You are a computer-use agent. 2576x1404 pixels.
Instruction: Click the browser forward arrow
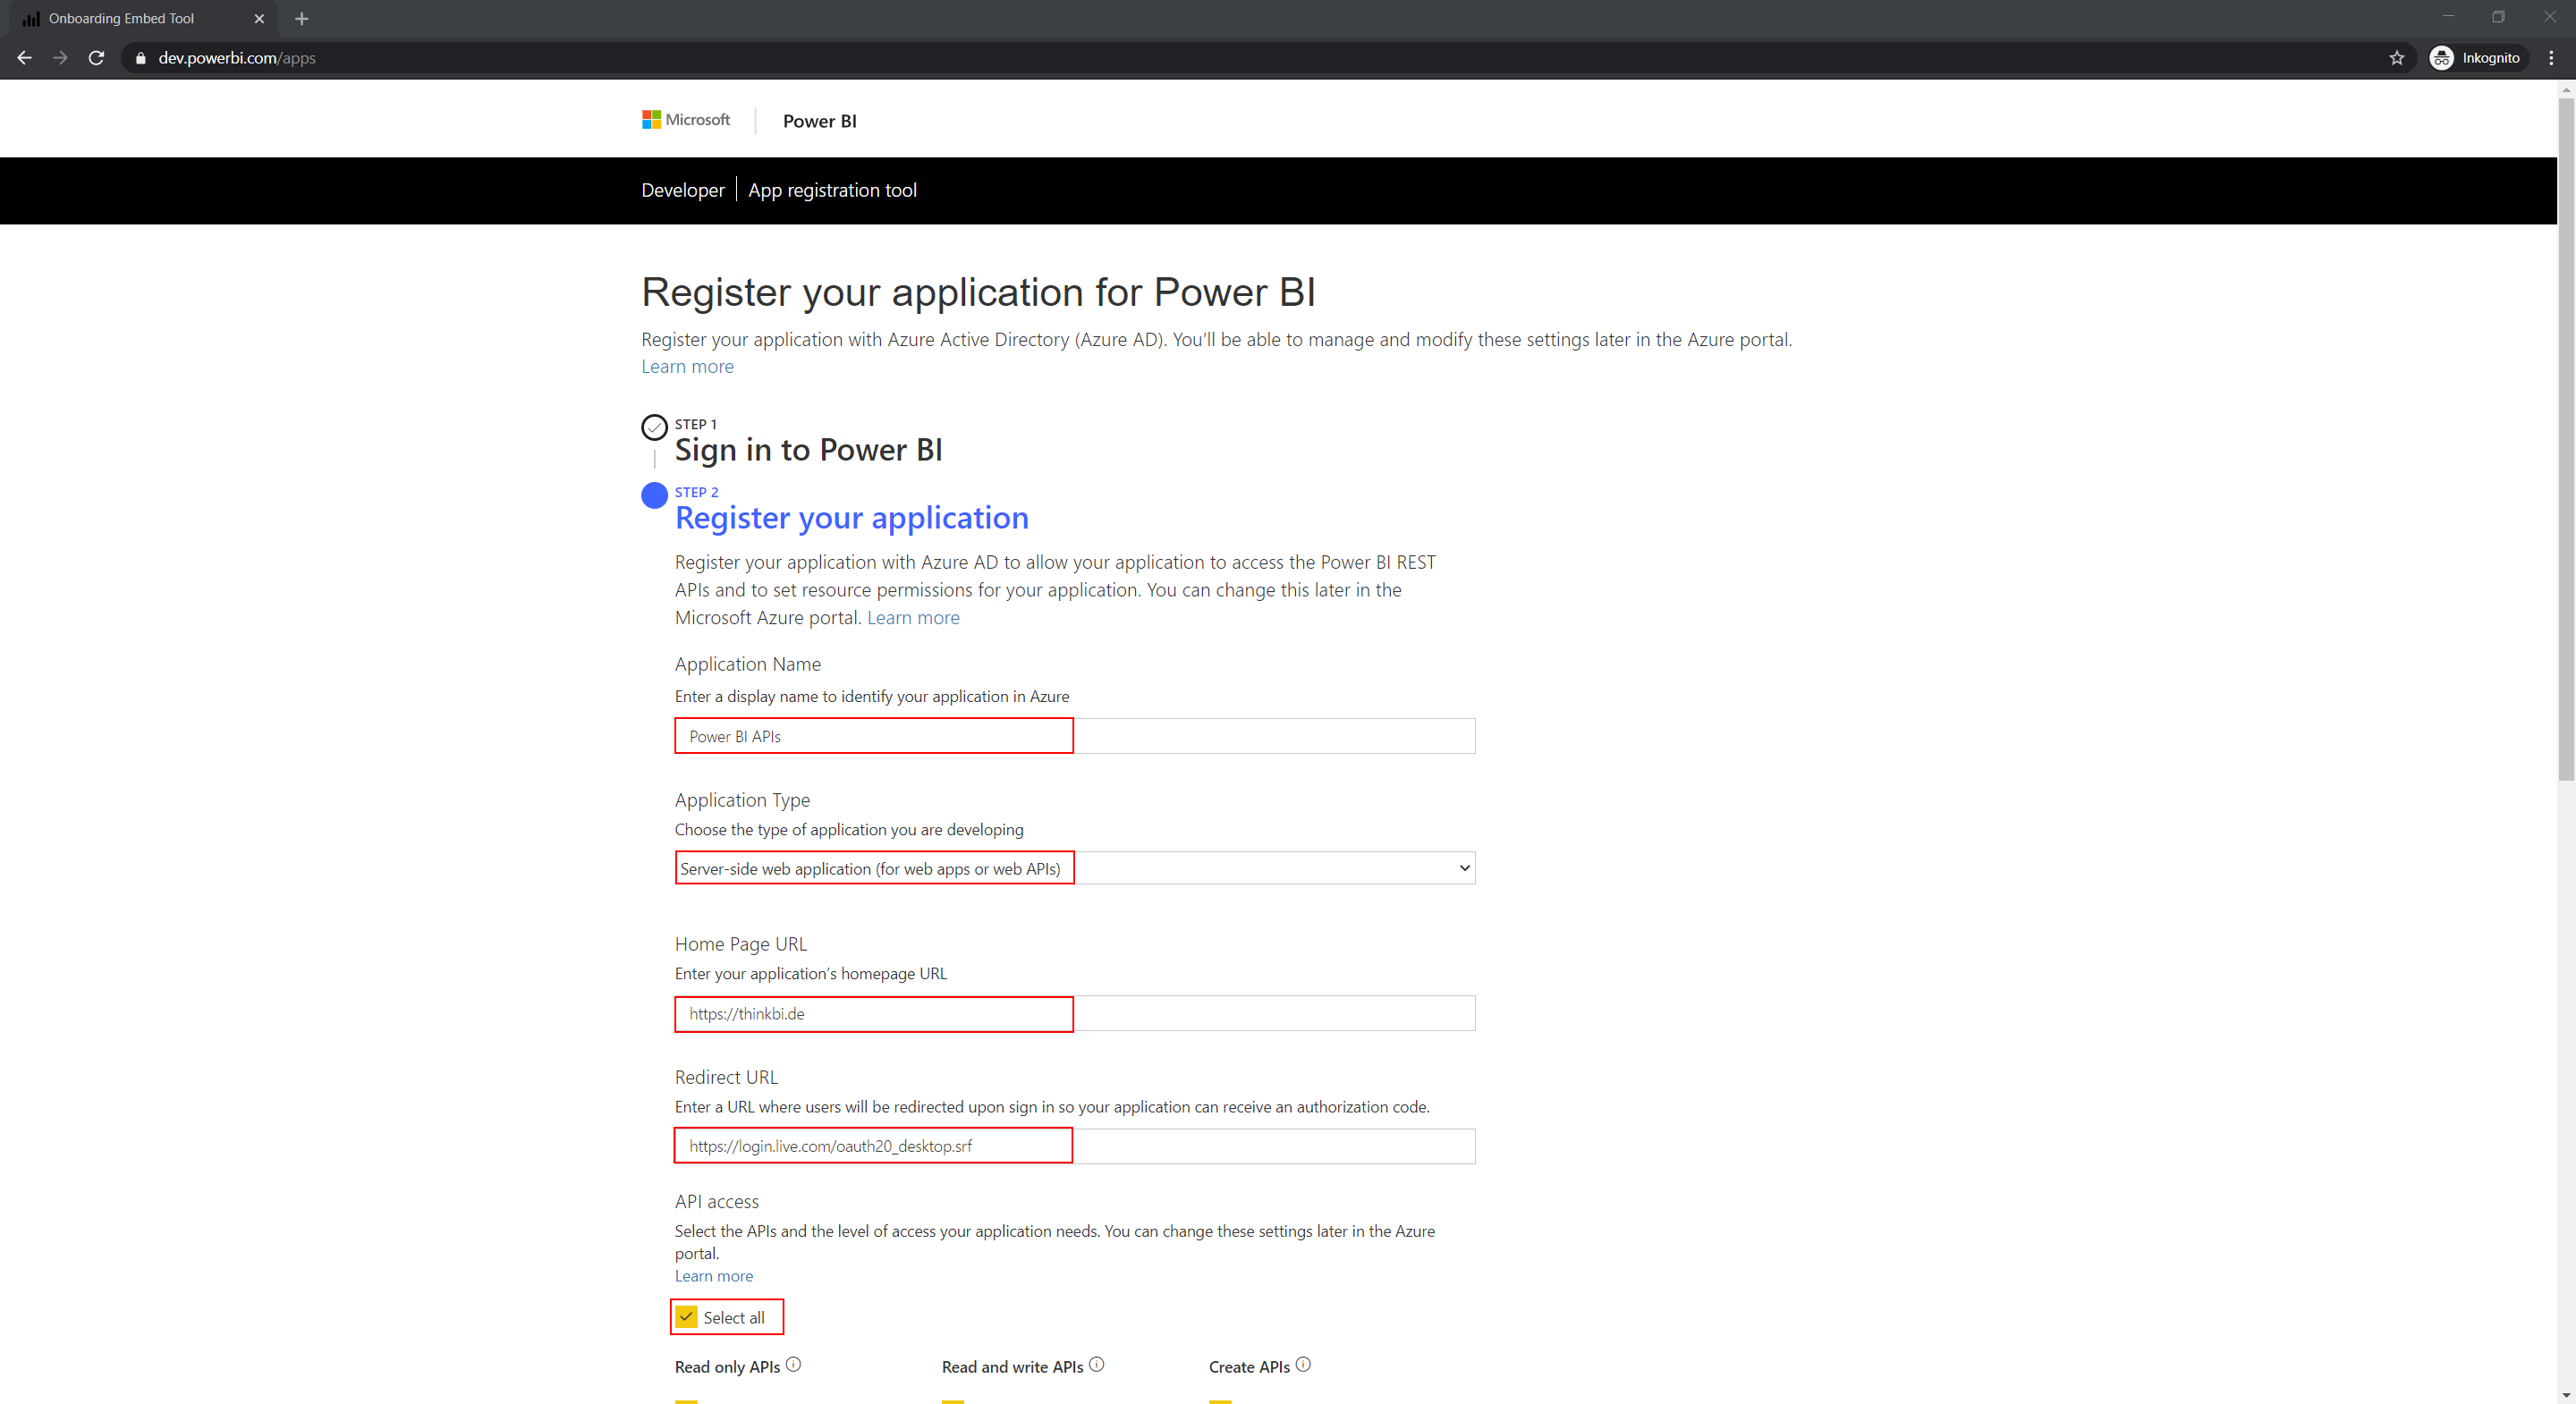coord(61,58)
